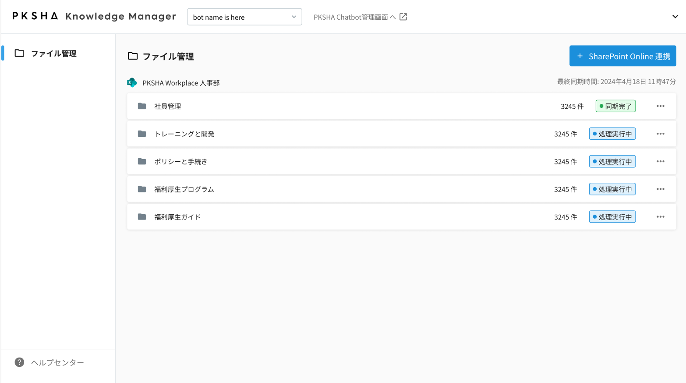
Task: Click the 同期完了 status badge
Action: 615,106
